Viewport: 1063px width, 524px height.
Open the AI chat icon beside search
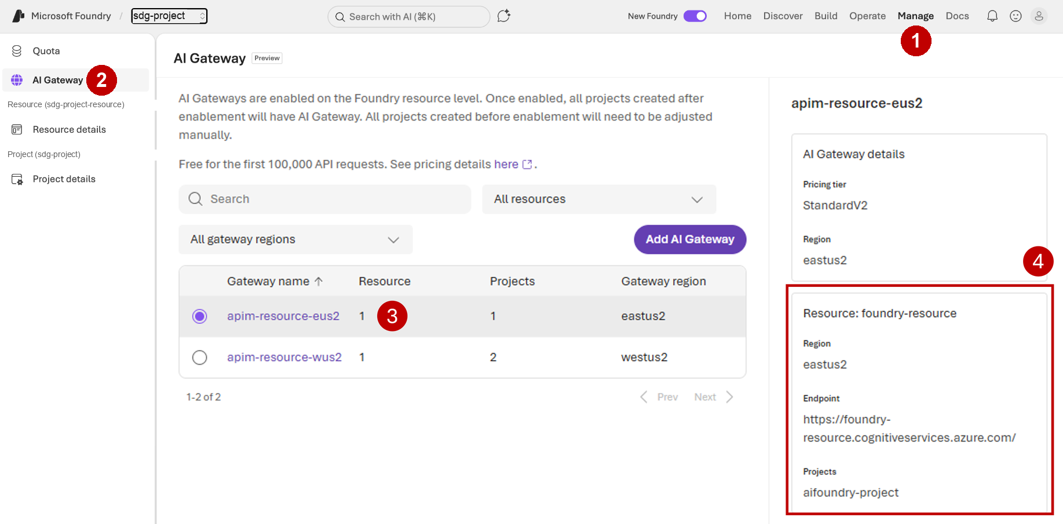[x=504, y=16]
